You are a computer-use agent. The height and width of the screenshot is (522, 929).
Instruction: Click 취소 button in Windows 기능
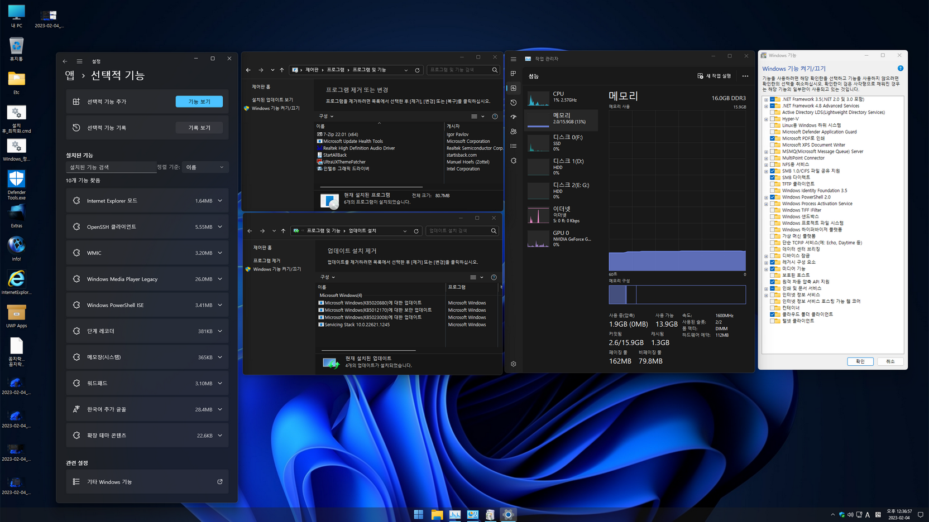coord(890,361)
